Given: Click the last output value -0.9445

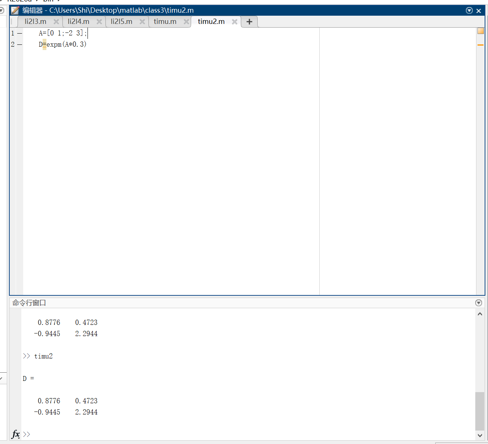Looking at the screenshot, I should (x=47, y=412).
